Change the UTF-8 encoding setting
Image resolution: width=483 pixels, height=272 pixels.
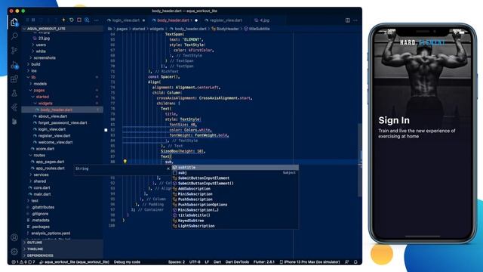click(x=195, y=262)
